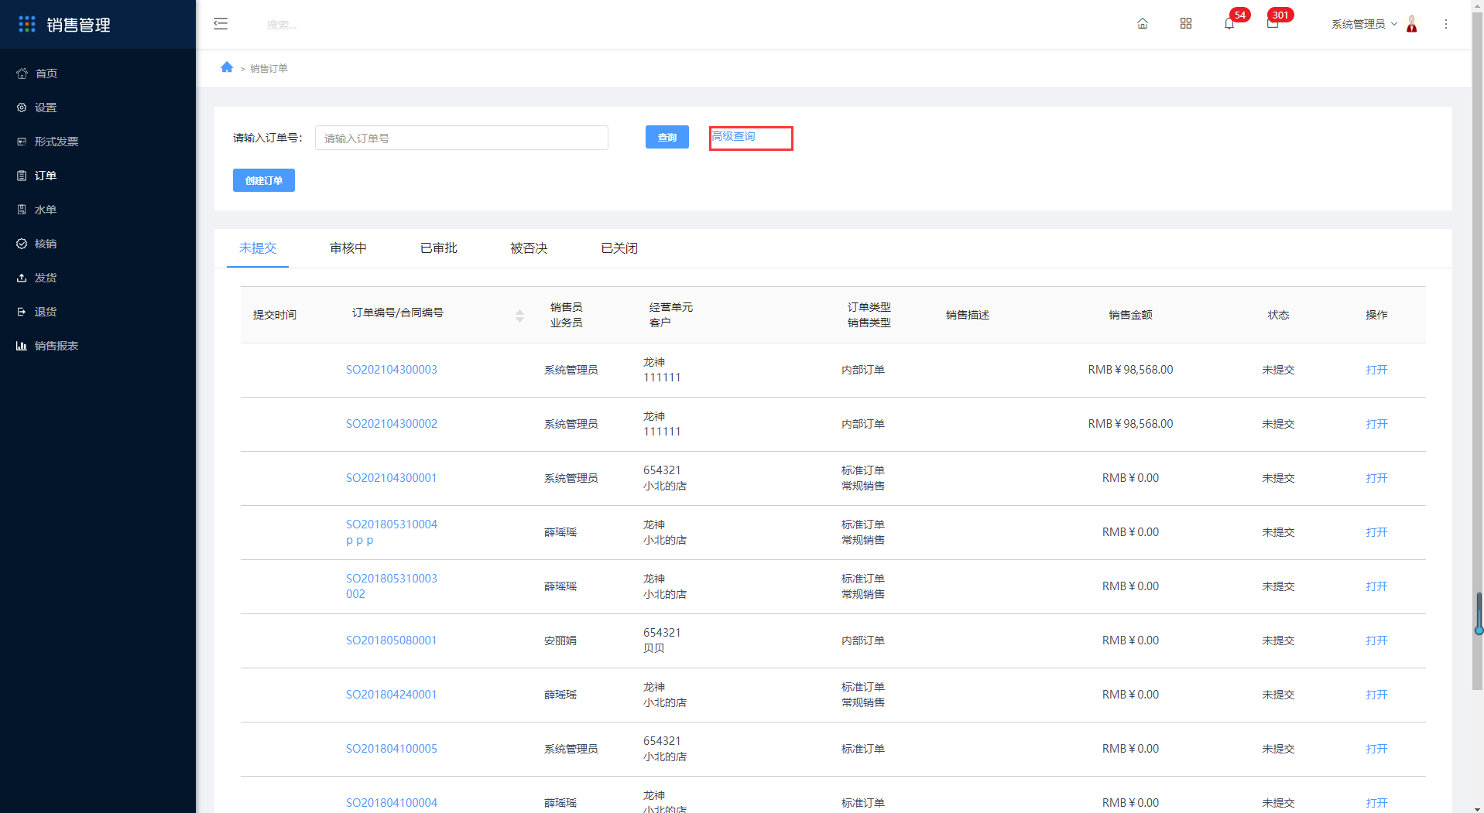Open the vertical three-dot more menu

(1446, 24)
